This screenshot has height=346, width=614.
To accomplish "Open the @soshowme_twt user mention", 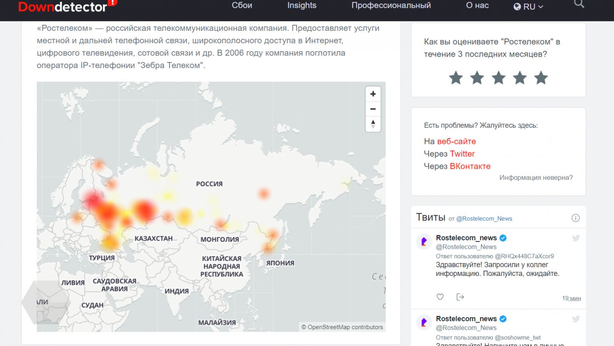I will 518,337.
